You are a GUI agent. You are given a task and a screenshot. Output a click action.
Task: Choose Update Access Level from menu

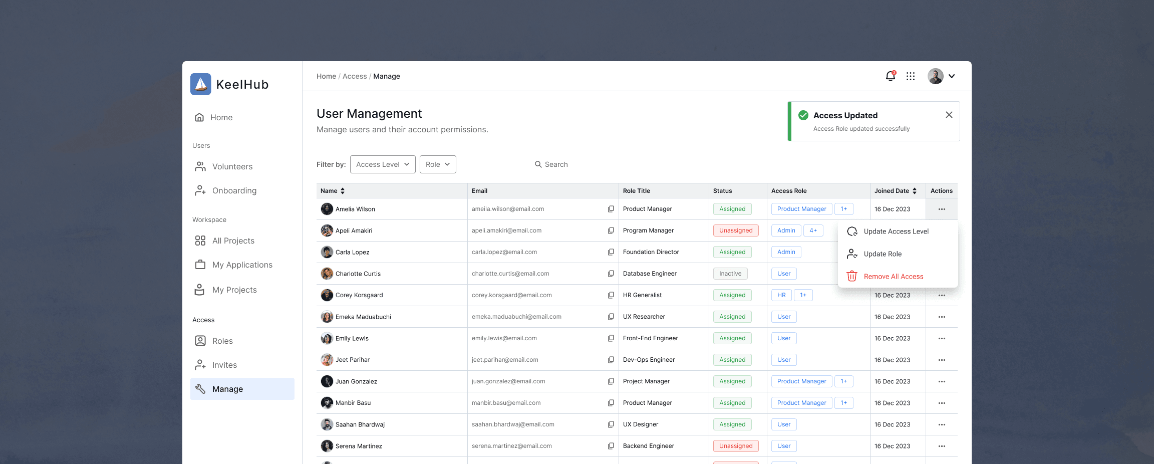click(896, 231)
